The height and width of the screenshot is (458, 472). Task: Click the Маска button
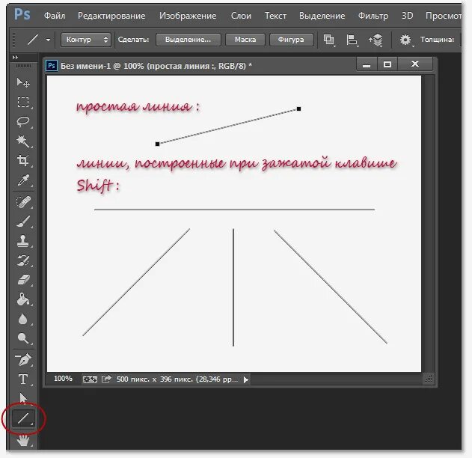[x=245, y=40]
